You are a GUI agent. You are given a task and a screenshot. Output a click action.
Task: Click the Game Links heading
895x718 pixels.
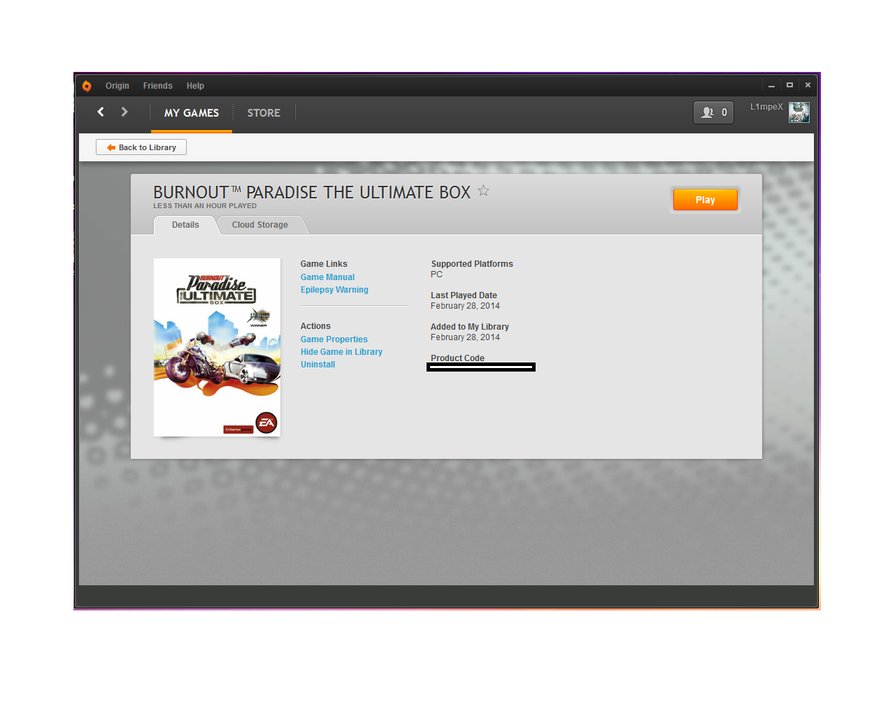324,264
